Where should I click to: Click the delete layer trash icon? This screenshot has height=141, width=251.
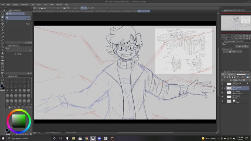pos(249,80)
